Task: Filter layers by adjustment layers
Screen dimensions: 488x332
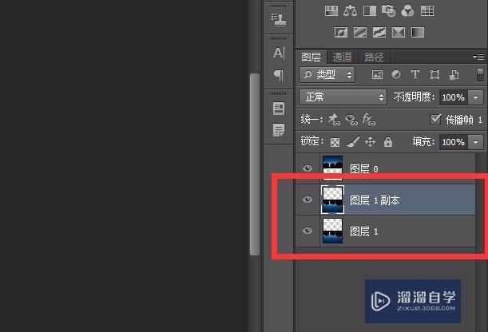Action: (x=396, y=74)
